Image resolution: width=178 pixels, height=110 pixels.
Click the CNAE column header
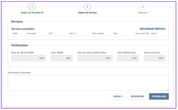[x=15, y=34]
